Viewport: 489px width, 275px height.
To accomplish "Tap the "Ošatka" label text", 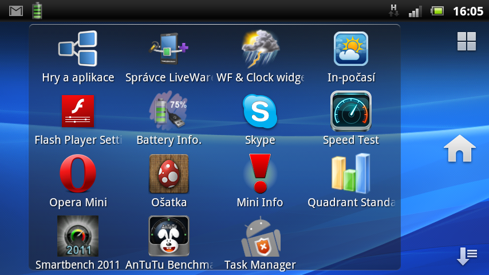I will click(x=169, y=202).
